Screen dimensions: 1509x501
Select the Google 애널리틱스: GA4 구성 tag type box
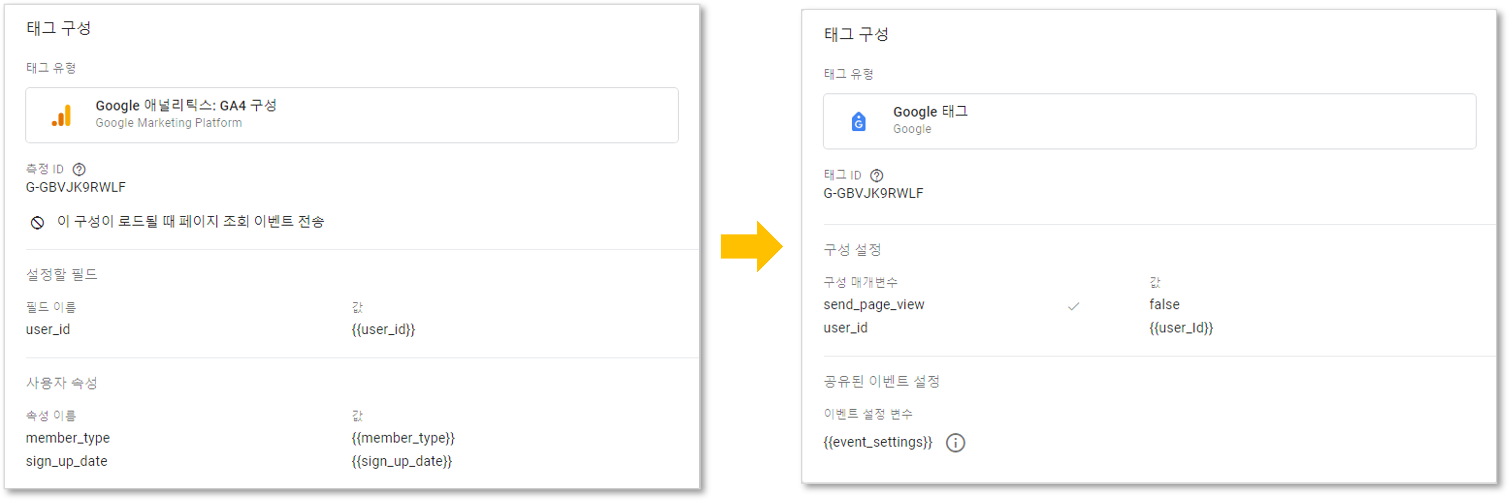pyautogui.click(x=352, y=115)
